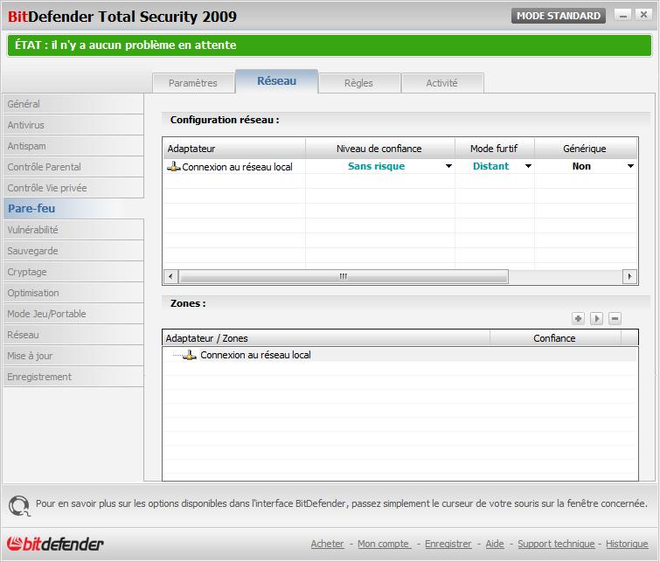Click the Acheter link
Image resolution: width=660 pixels, height=562 pixels.
[328, 544]
